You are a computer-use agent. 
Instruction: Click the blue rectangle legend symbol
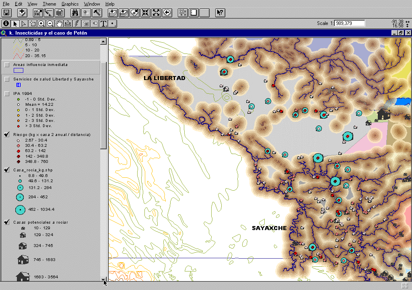pos(19,70)
